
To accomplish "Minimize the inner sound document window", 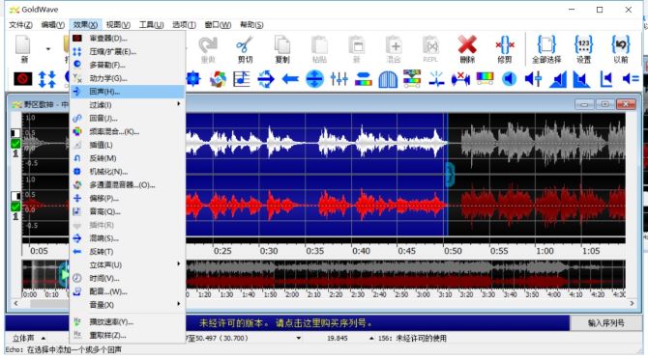I will 584,104.
